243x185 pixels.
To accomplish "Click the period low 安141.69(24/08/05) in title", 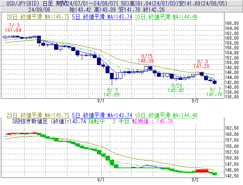I will (203, 3).
